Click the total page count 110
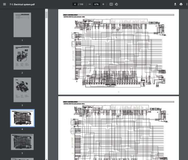Viewport: 188px width, 160px height. (81, 4)
